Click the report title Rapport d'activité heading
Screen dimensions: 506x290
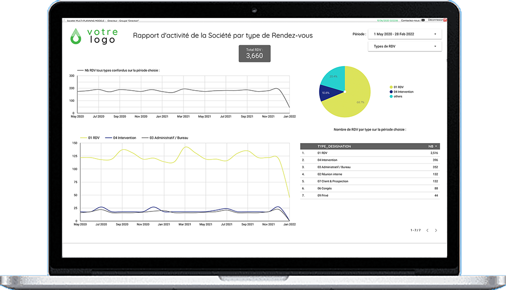point(223,35)
